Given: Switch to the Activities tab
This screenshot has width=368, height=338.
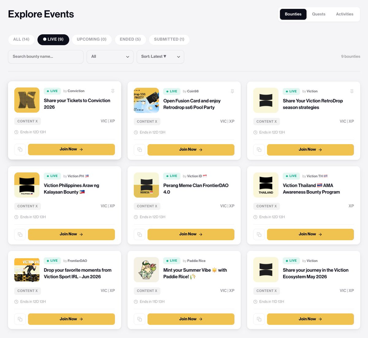Looking at the screenshot, I should click(x=345, y=14).
